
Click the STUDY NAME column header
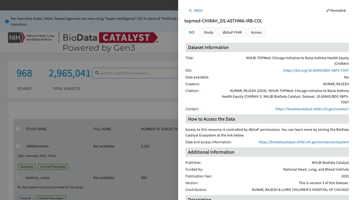36,129
